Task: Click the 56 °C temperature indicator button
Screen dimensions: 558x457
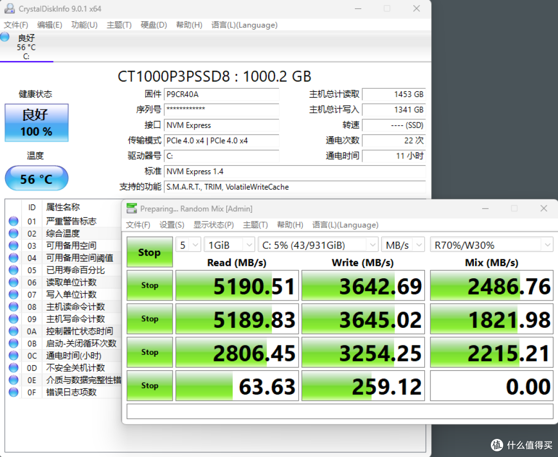Action: click(x=37, y=178)
